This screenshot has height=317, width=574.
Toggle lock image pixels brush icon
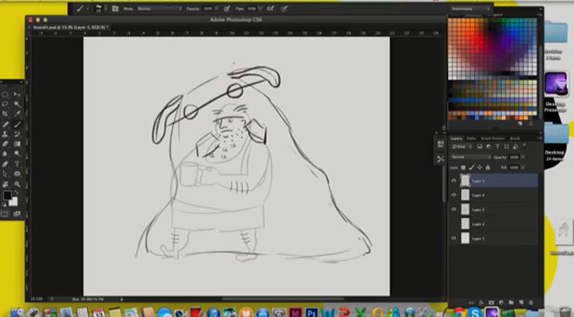tap(471, 168)
